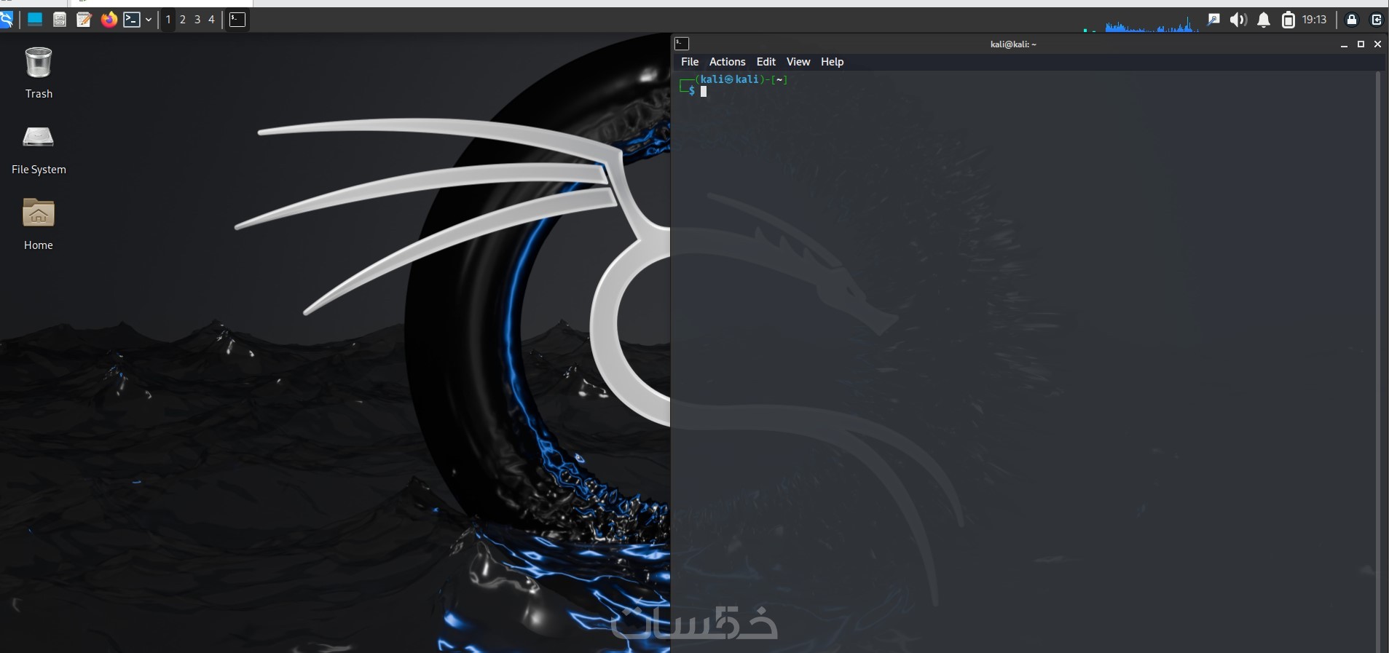1389x653 pixels.
Task: Click the battery power manager icon
Action: pyautogui.click(x=1288, y=20)
